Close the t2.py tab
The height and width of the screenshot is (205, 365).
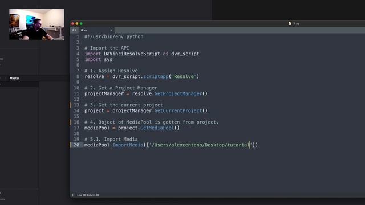pyautogui.click(x=111, y=30)
